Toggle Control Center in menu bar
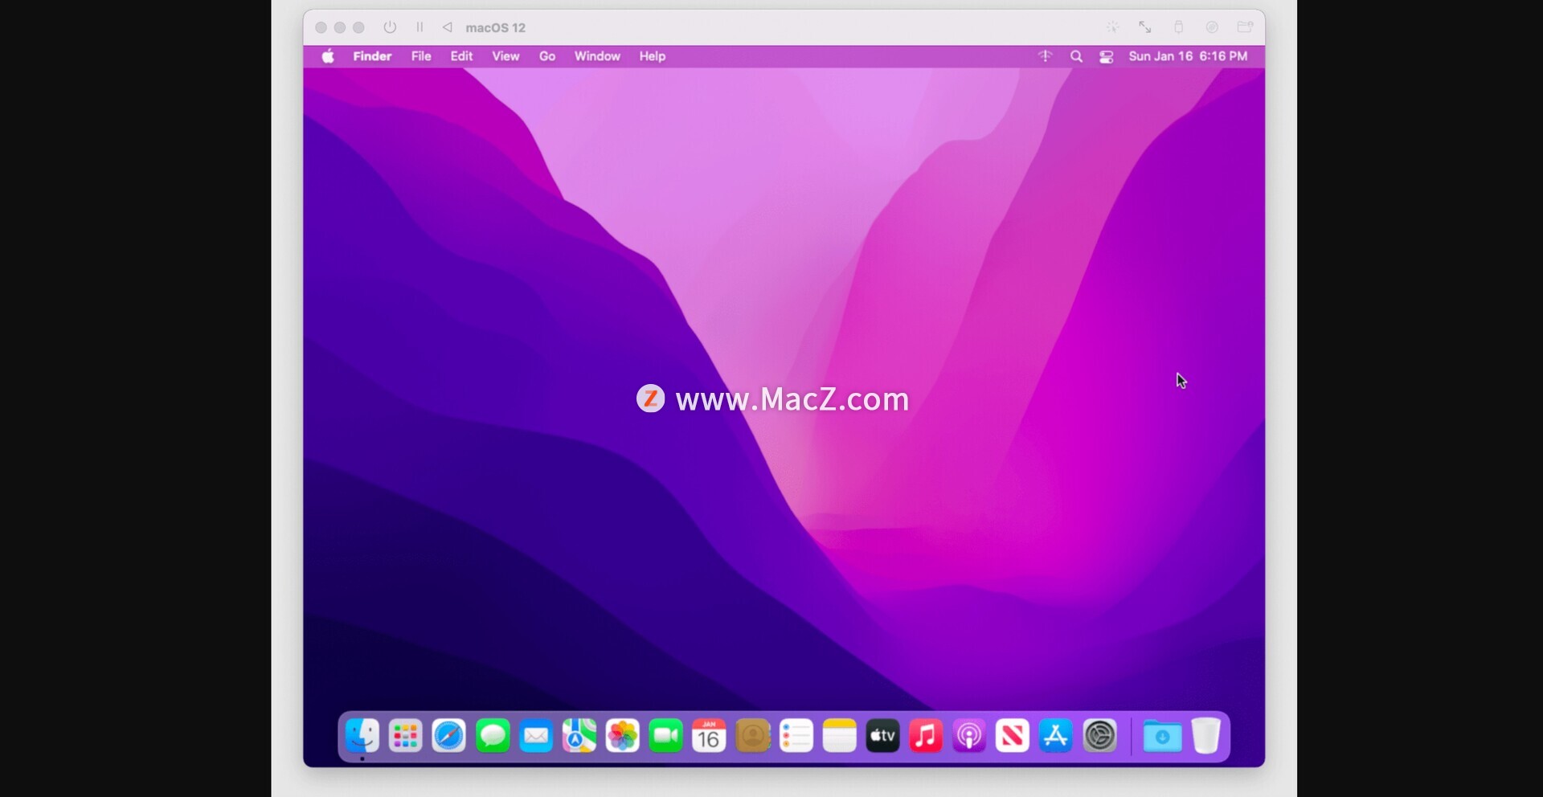The height and width of the screenshot is (797, 1543). coord(1107,56)
